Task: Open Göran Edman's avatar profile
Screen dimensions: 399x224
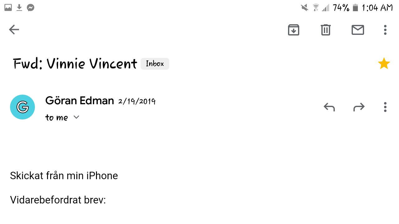Action: click(x=22, y=107)
